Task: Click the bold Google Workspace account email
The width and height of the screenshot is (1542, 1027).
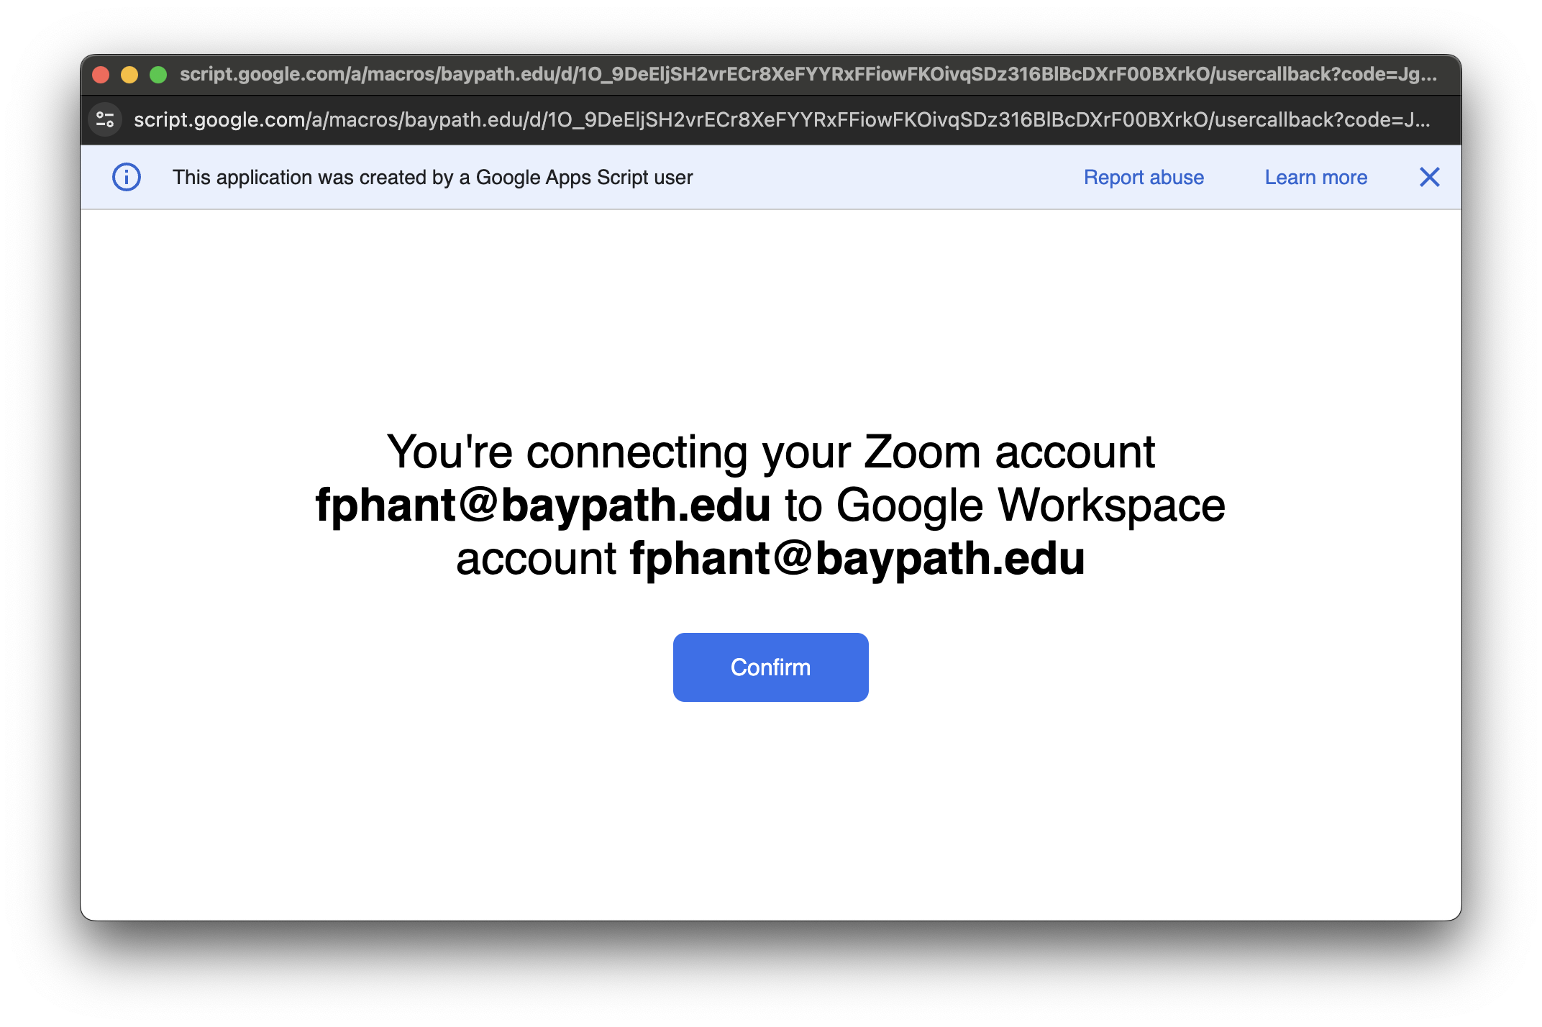Action: (x=857, y=558)
